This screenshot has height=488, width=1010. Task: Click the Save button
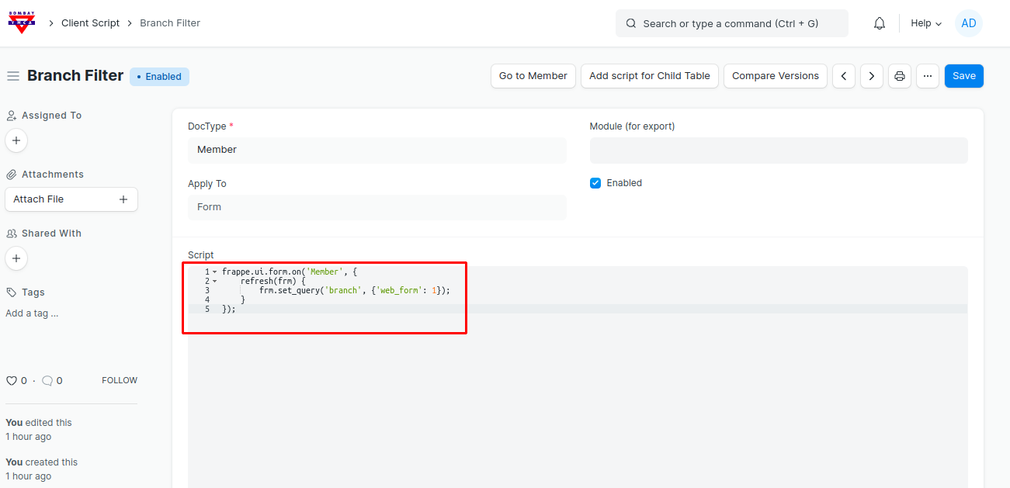point(963,76)
